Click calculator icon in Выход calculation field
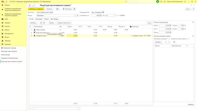Image resolution: width=197 pixels, height=111 pixels. (170, 32)
